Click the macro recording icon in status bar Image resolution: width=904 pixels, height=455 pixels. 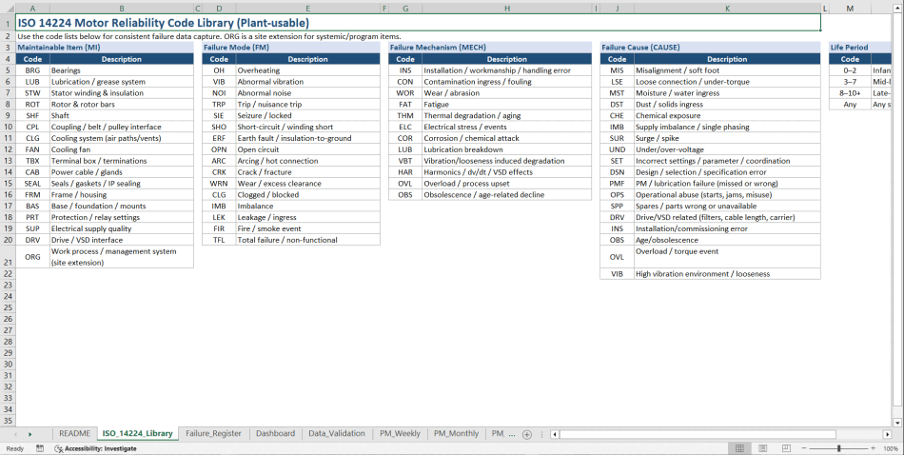pos(39,448)
